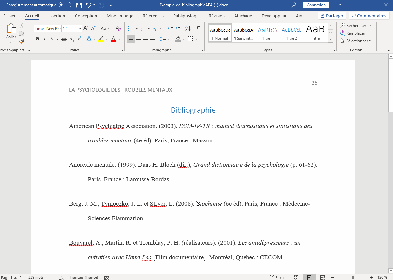Click the Partager button
393x280 pixels.
(332, 16)
